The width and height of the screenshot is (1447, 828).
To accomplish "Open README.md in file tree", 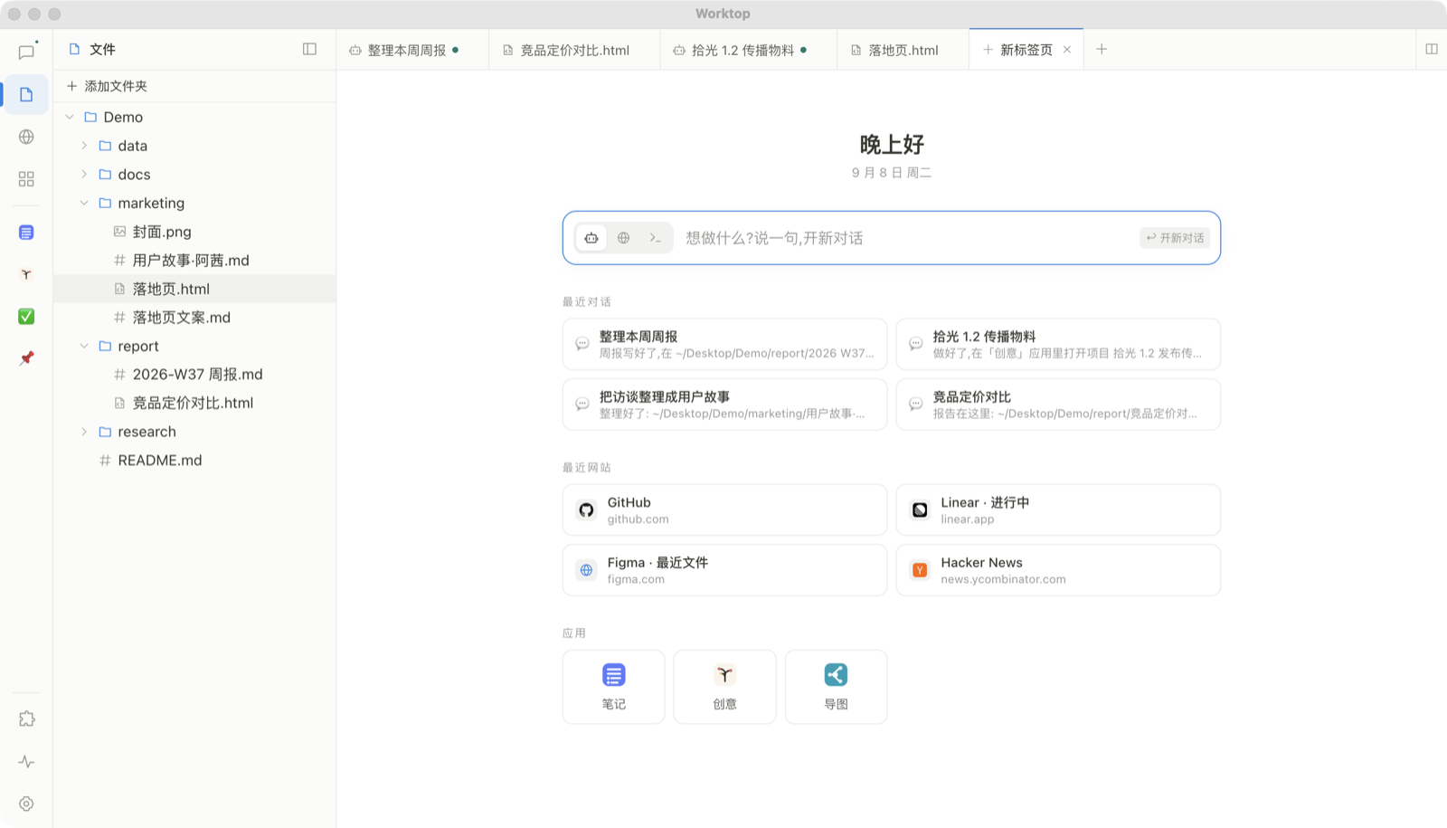I will 194,461.
